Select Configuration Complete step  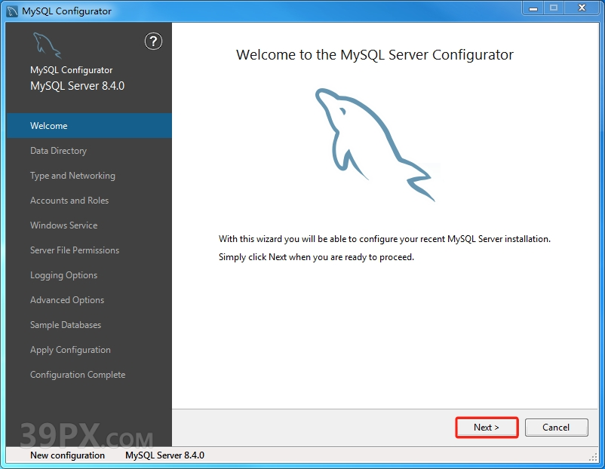[78, 375]
